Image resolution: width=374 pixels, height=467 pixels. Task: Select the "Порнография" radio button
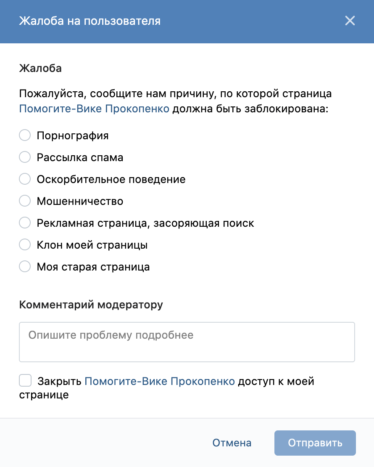tap(25, 135)
